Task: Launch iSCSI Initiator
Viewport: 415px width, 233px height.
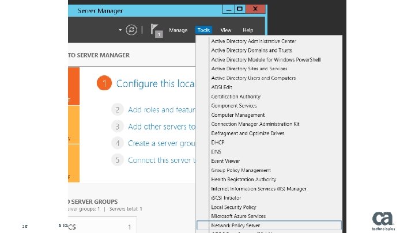Action: click(x=226, y=197)
